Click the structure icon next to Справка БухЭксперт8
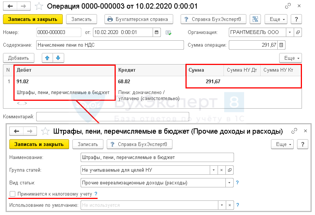The image size is (315, 215). click(x=255, y=19)
